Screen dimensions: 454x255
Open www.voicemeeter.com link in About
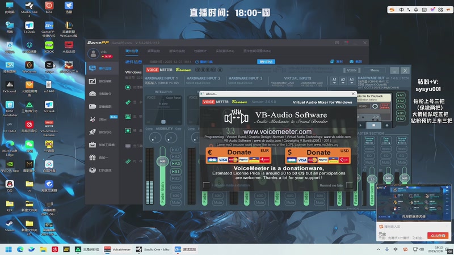point(278,131)
